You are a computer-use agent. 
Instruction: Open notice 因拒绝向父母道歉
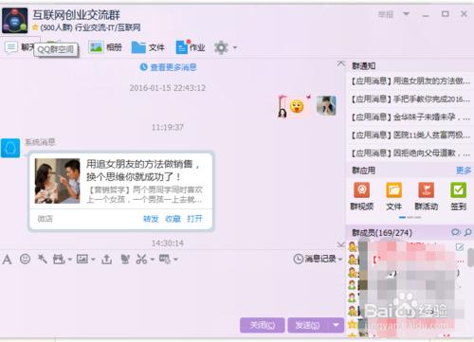coord(410,153)
